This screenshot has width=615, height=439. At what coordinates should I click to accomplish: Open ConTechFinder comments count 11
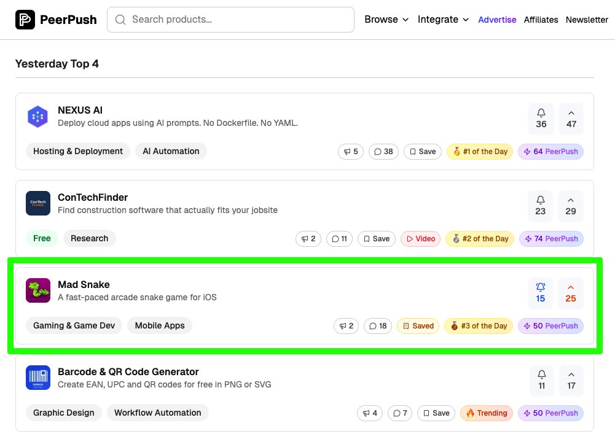click(x=339, y=239)
